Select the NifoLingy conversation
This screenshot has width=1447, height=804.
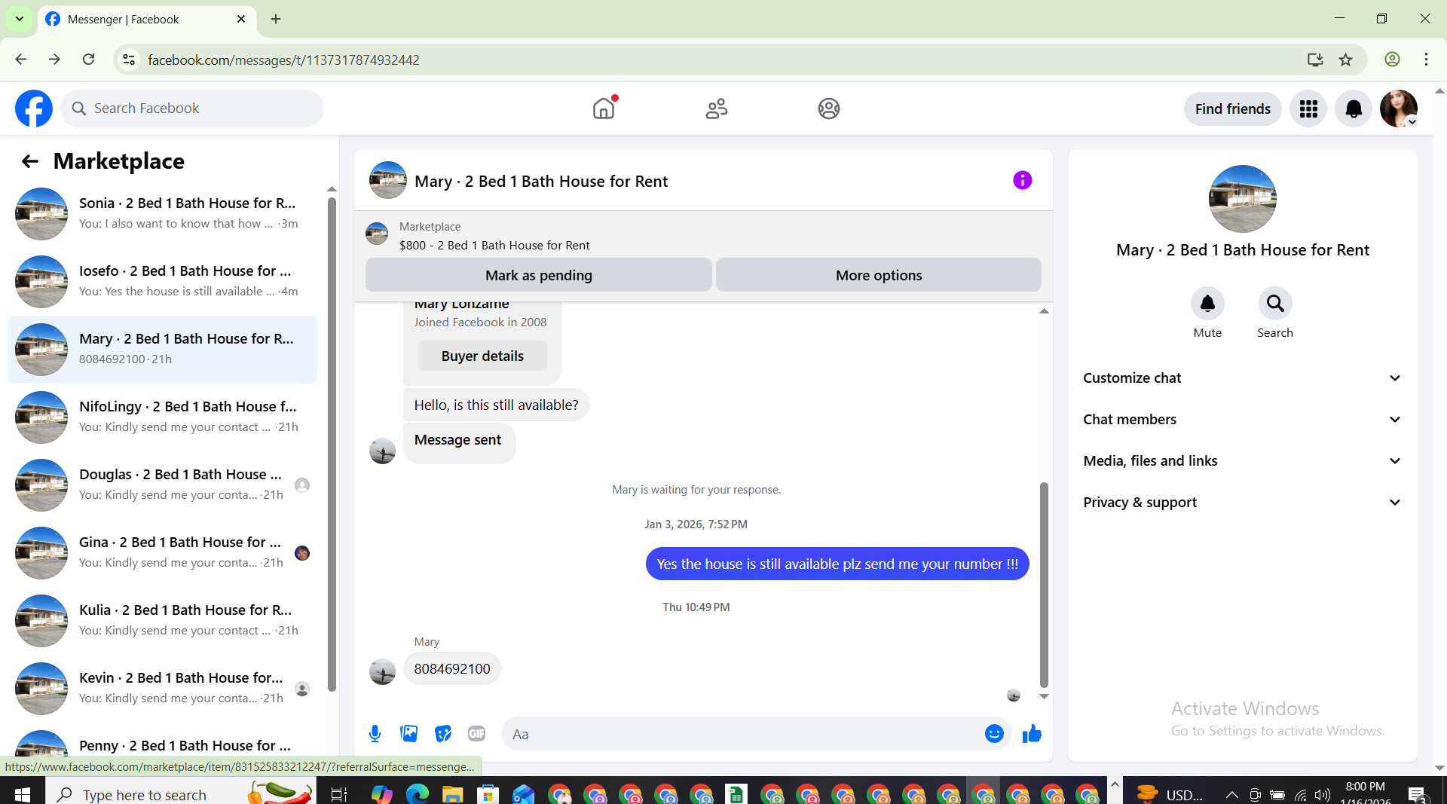coord(162,417)
